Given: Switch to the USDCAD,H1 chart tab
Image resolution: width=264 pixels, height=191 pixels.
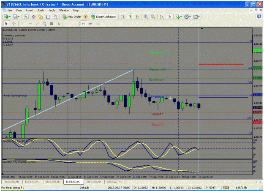Looking at the screenshot, I should tap(114, 182).
